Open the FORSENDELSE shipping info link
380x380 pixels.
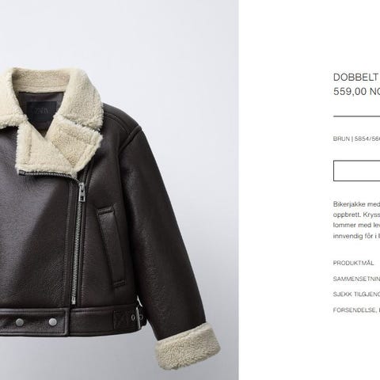click(356, 310)
